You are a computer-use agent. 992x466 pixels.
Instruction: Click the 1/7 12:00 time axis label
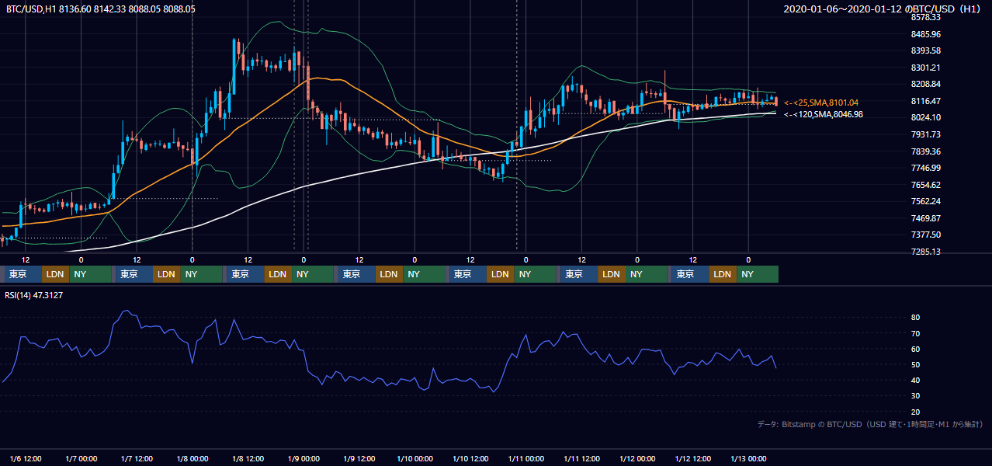[x=137, y=458]
